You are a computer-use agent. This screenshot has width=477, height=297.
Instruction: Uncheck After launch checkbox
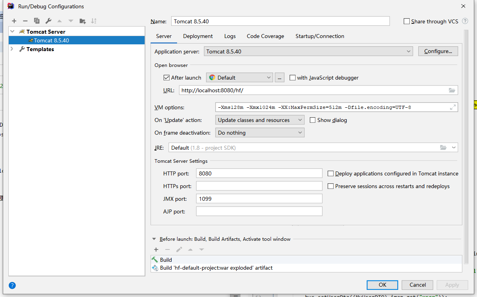166,78
